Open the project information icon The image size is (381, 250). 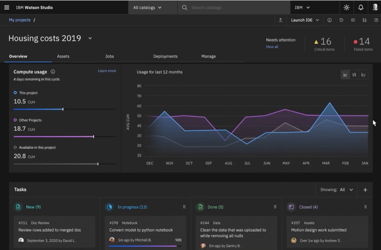(329, 20)
